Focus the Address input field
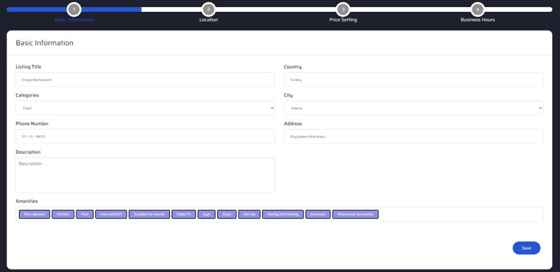The image size is (560, 272). point(413,137)
